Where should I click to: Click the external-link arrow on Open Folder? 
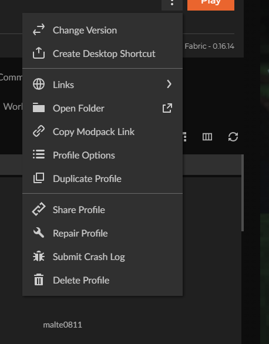click(x=167, y=108)
